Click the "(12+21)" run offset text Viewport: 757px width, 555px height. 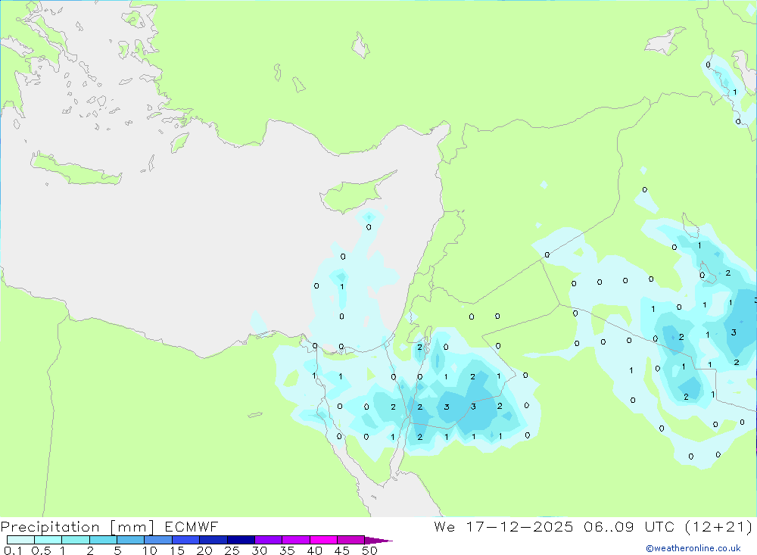coord(719,526)
